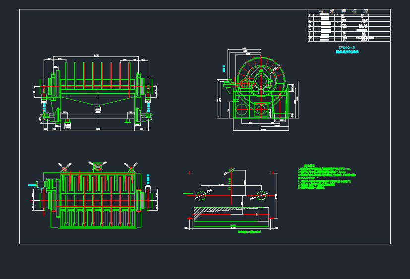Select the crossed-box symbol atop the plan view
The image size is (410, 279).
(97, 167)
